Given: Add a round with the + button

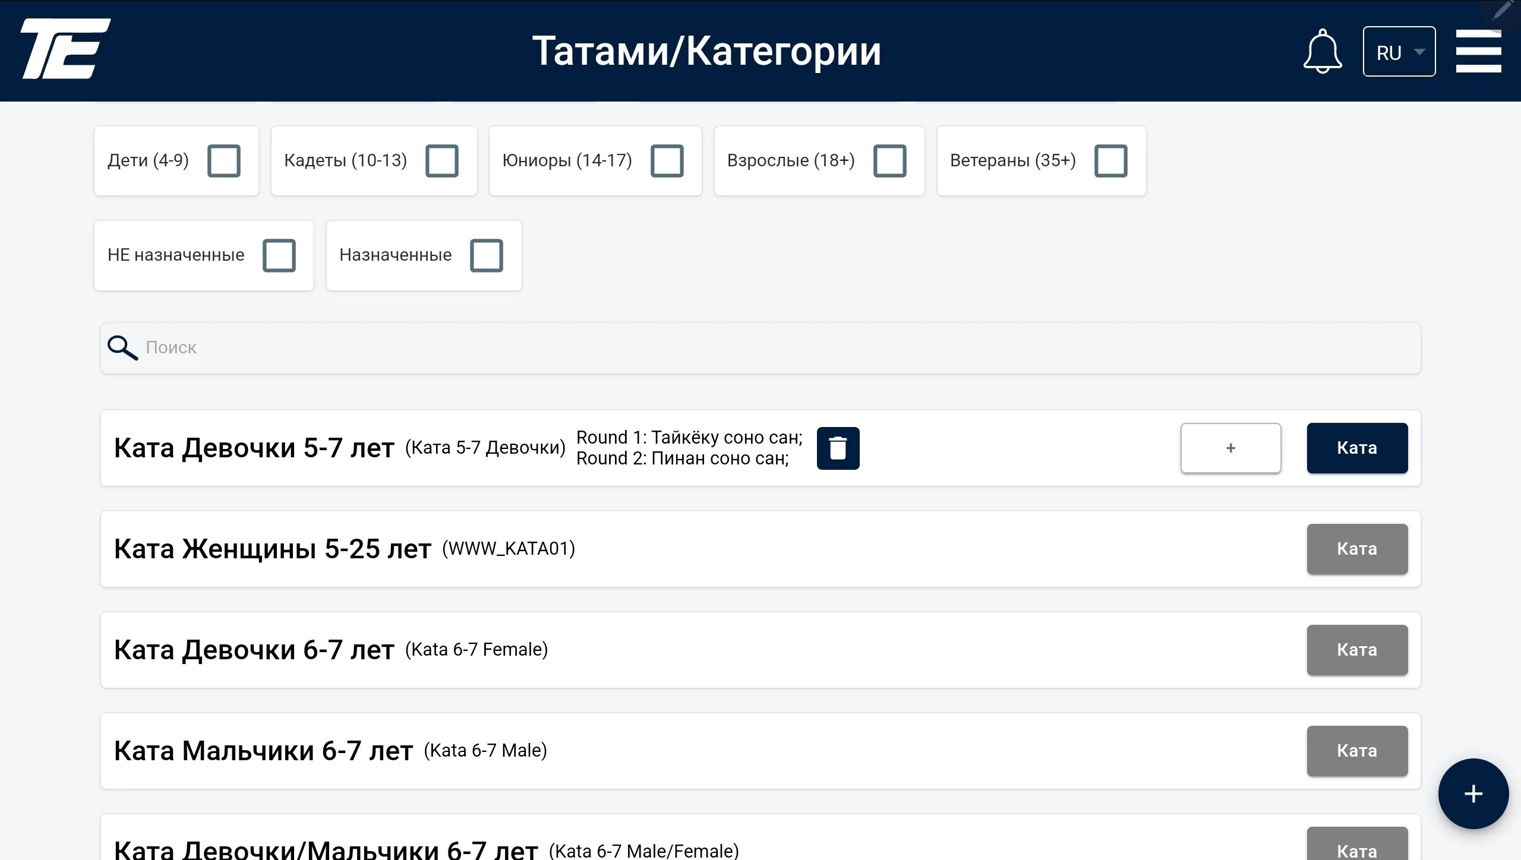Looking at the screenshot, I should pyautogui.click(x=1230, y=448).
